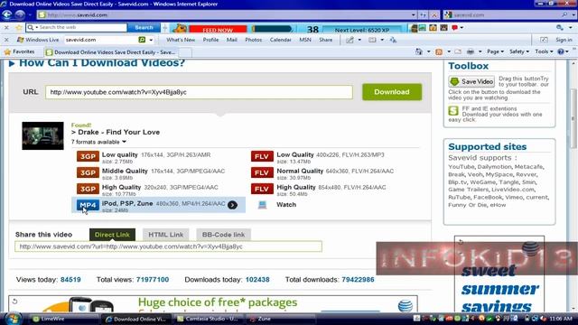The width and height of the screenshot is (578, 325).
Task: Click the MP4 format badge
Action: point(88,205)
